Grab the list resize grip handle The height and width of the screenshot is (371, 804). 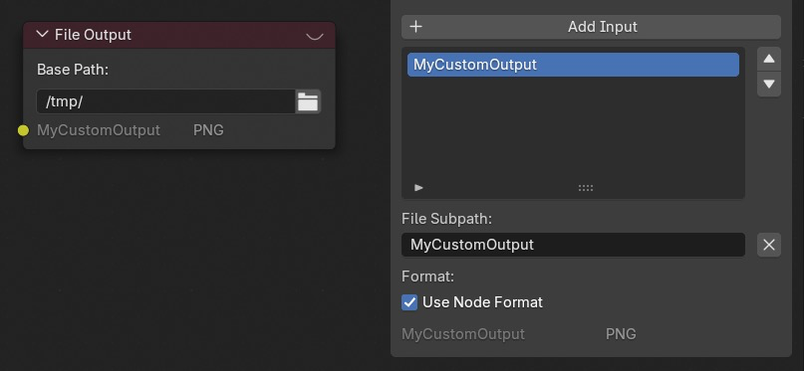click(586, 188)
